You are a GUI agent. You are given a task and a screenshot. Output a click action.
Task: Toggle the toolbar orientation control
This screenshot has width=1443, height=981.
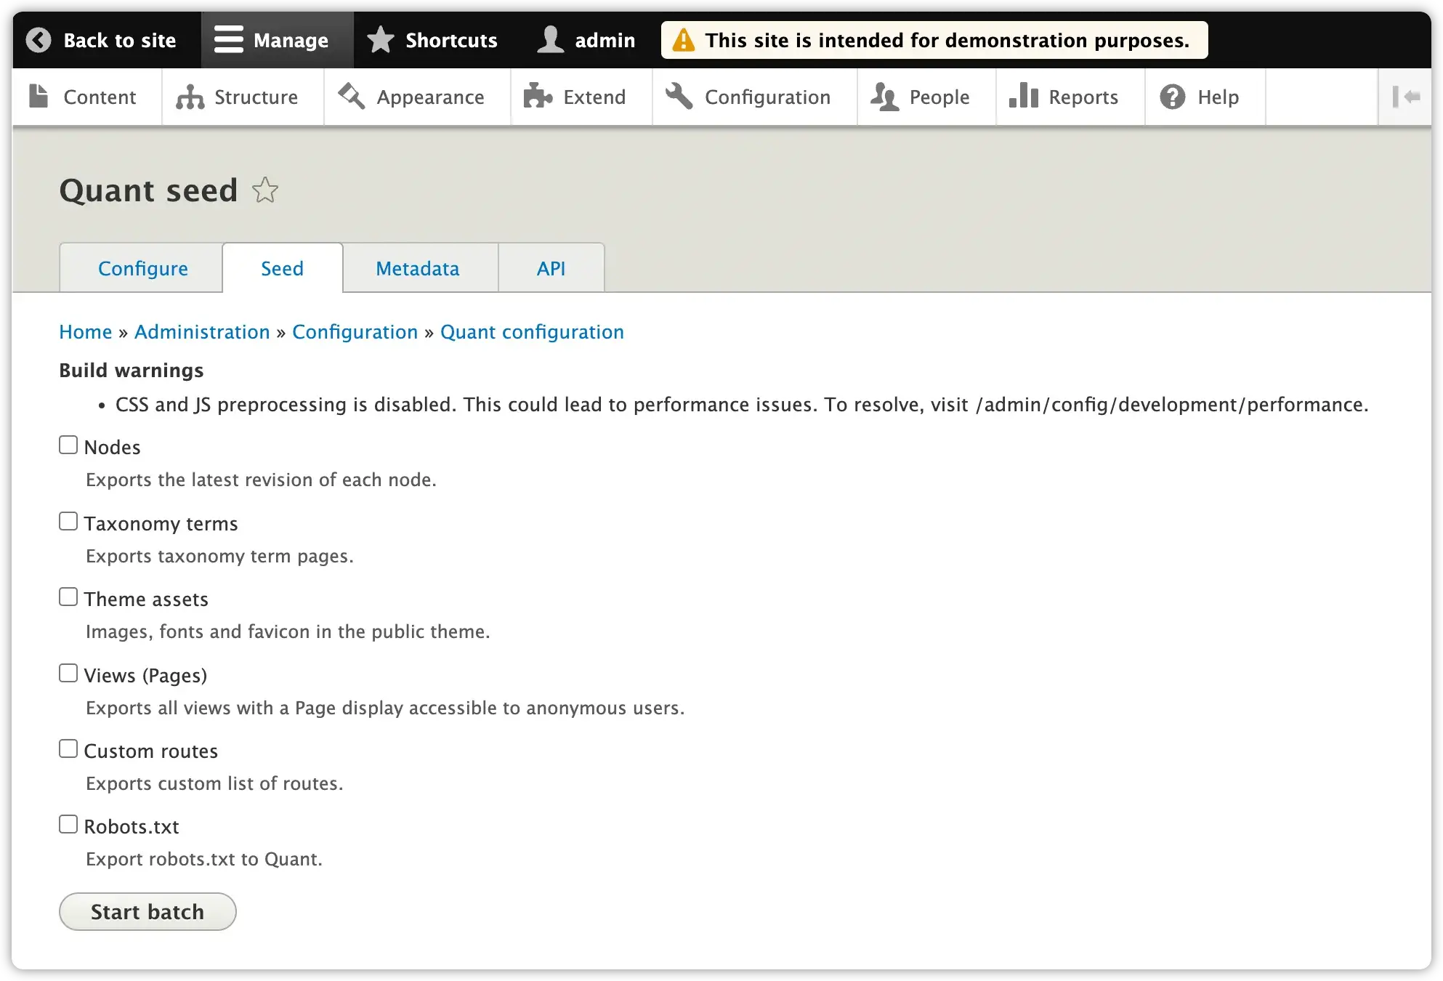pyautogui.click(x=1405, y=97)
